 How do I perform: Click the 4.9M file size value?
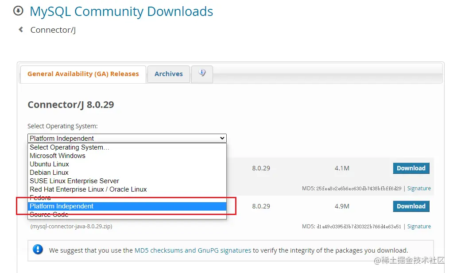click(x=342, y=206)
